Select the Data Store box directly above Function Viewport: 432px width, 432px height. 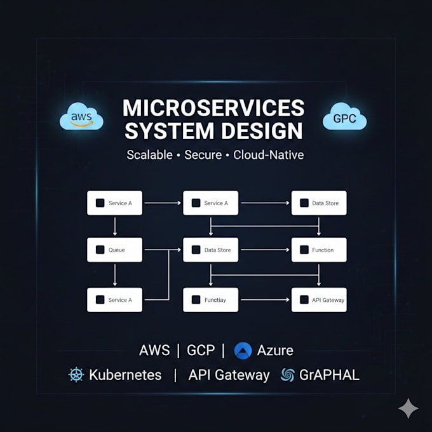point(319,203)
